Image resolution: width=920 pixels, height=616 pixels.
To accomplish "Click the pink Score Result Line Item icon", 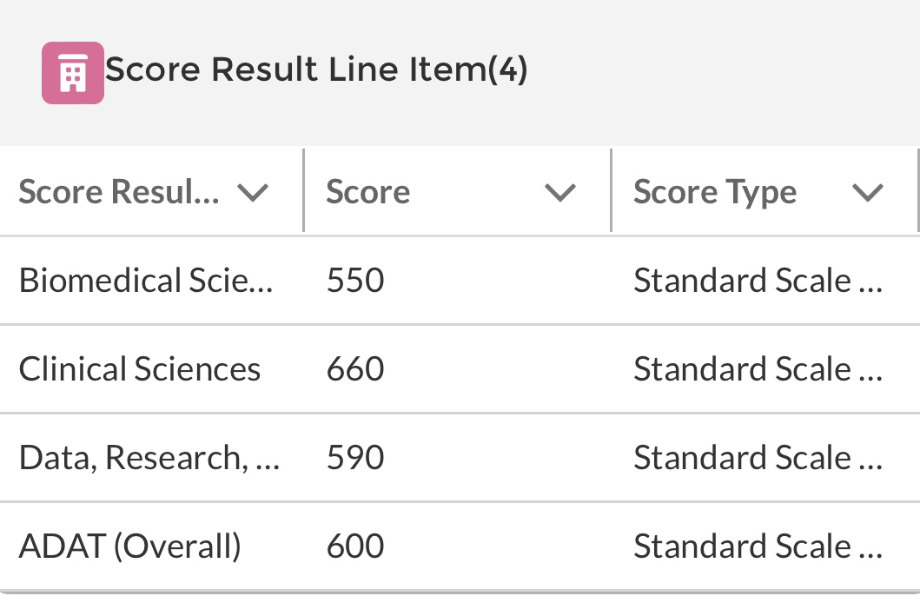I will (x=73, y=73).
